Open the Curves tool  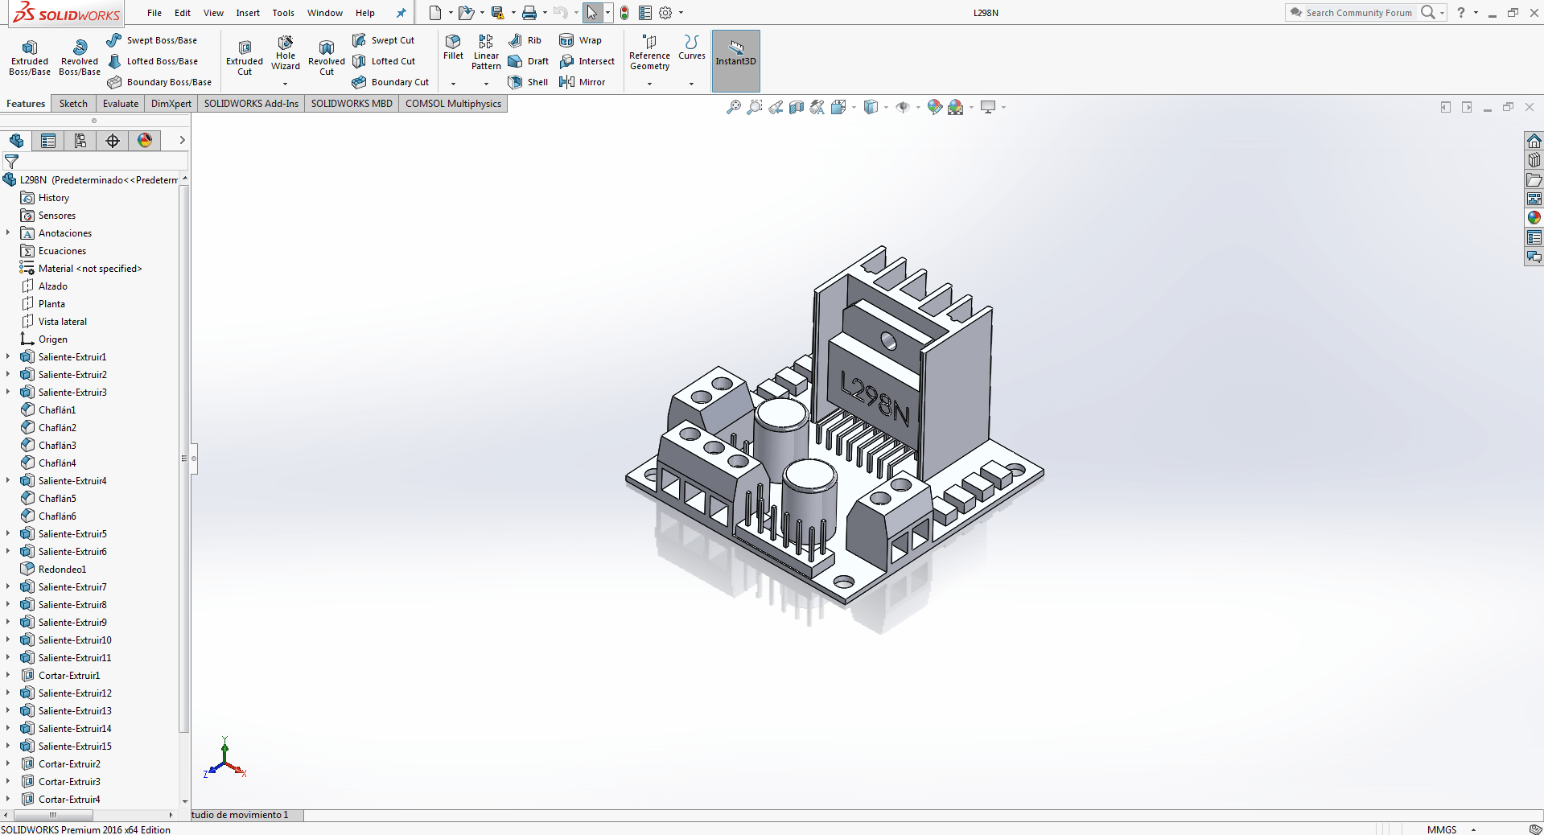tap(691, 47)
